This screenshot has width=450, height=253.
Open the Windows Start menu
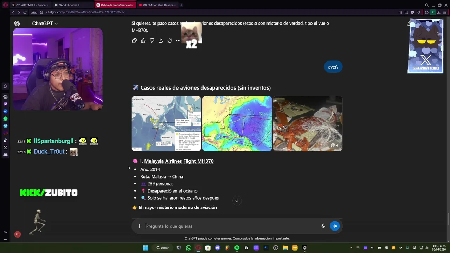(x=146, y=248)
